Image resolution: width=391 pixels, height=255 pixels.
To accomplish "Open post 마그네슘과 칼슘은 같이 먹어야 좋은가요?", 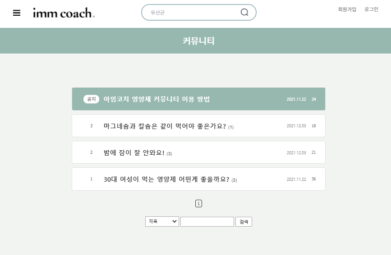I will click(165, 126).
